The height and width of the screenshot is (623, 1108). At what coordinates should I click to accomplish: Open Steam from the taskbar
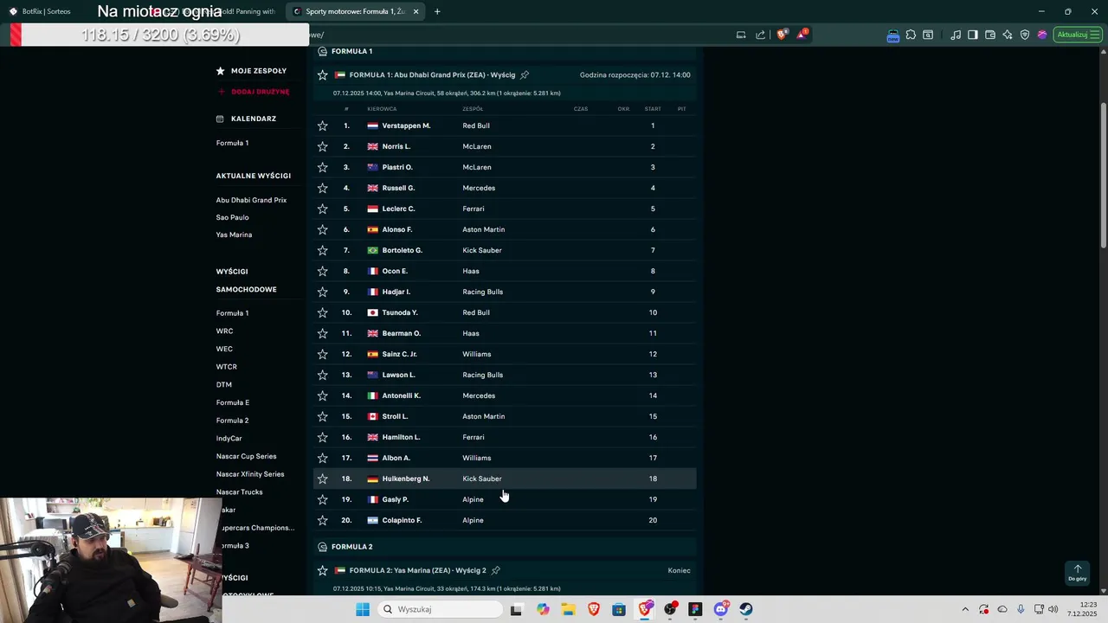tap(746, 609)
